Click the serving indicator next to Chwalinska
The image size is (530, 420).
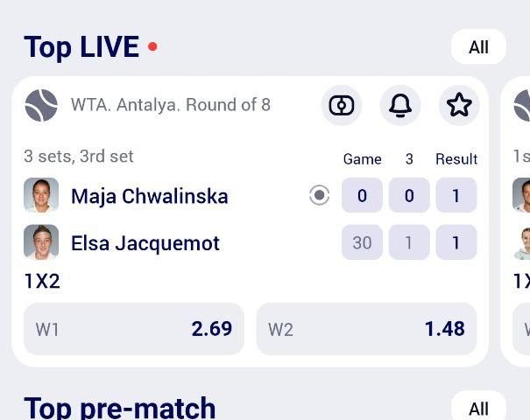(x=320, y=195)
